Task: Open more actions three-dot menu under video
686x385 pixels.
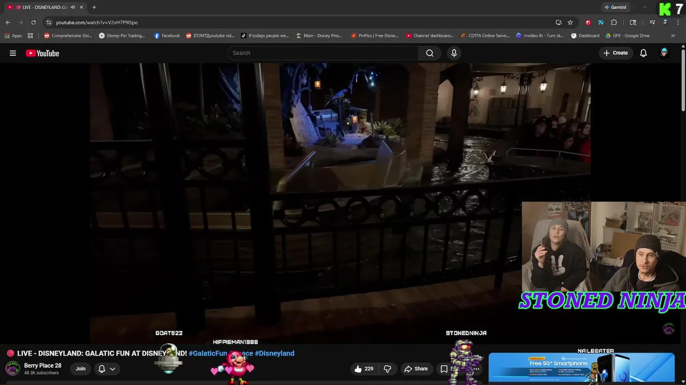Action: (476, 368)
